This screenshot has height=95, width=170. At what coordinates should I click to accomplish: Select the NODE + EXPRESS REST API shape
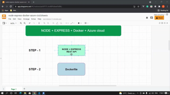[71, 50]
